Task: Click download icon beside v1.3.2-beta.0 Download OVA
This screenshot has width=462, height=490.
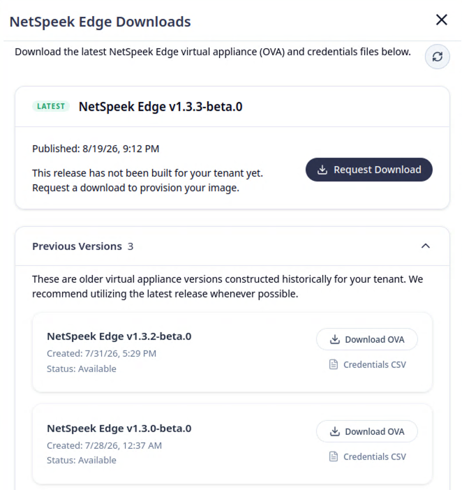Action: point(335,339)
